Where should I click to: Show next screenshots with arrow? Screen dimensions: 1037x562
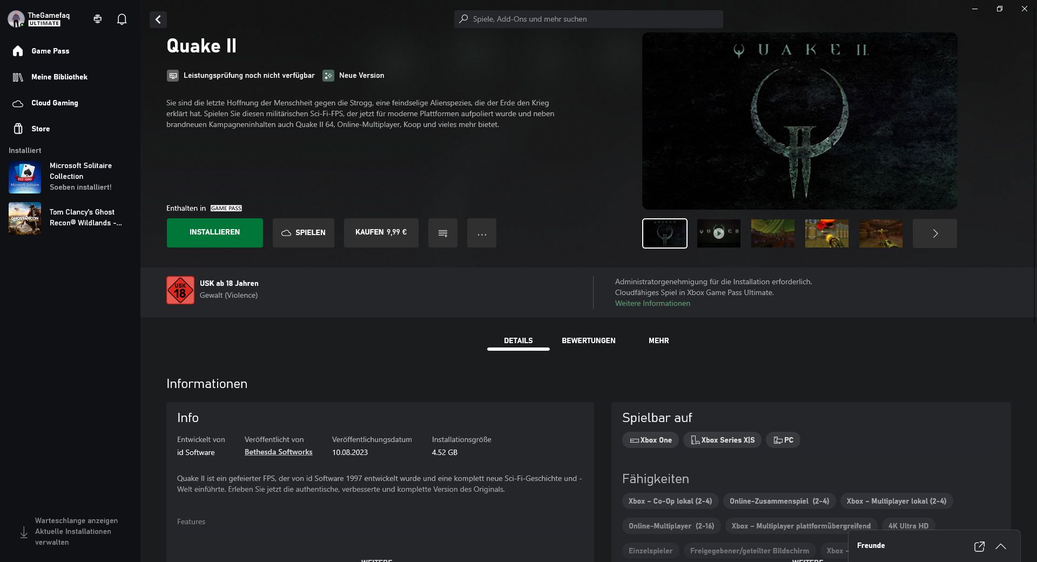coord(935,233)
